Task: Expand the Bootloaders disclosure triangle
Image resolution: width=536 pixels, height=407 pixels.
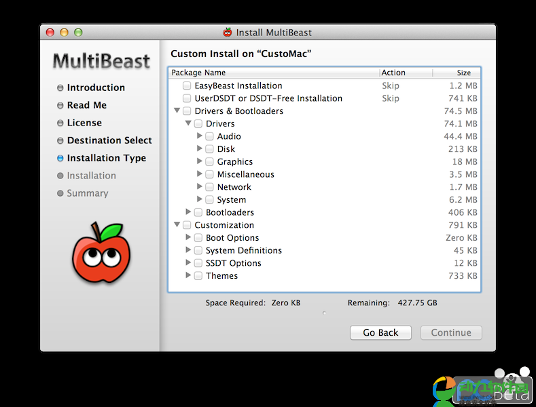Action: click(189, 212)
